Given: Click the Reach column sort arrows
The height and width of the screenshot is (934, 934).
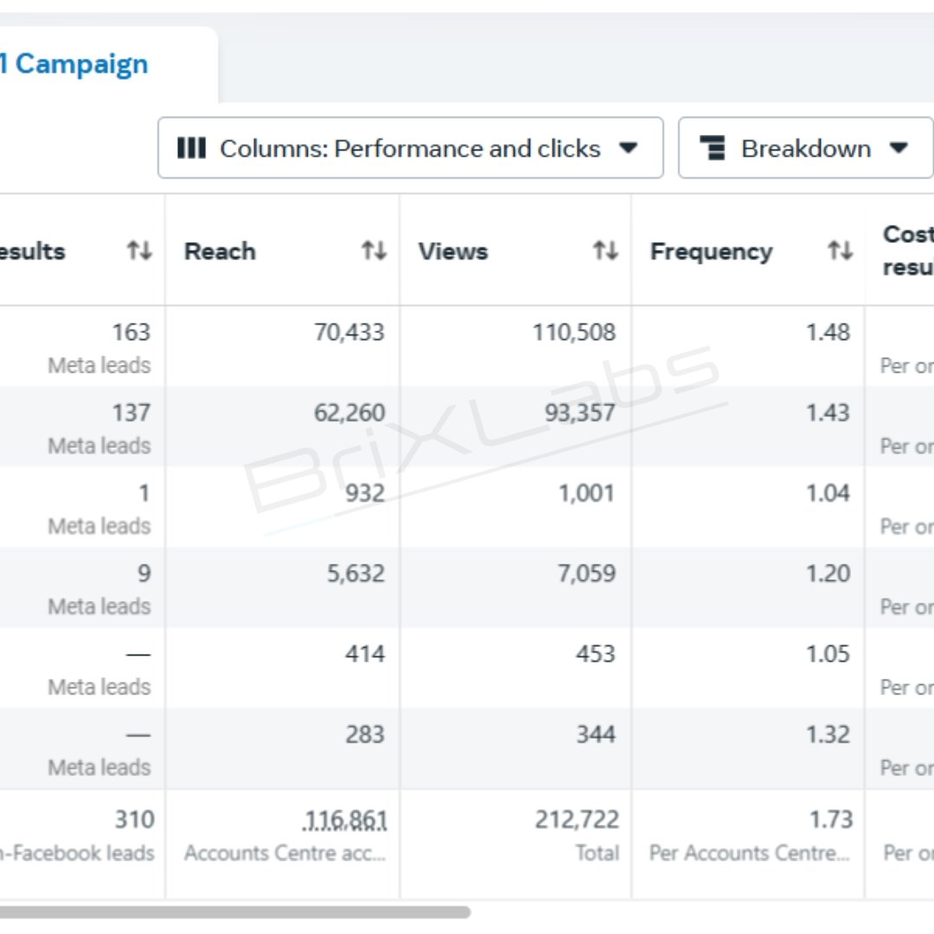Looking at the screenshot, I should click(x=374, y=251).
